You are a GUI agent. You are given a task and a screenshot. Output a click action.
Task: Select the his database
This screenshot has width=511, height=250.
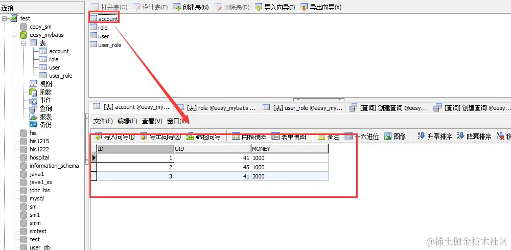29,133
